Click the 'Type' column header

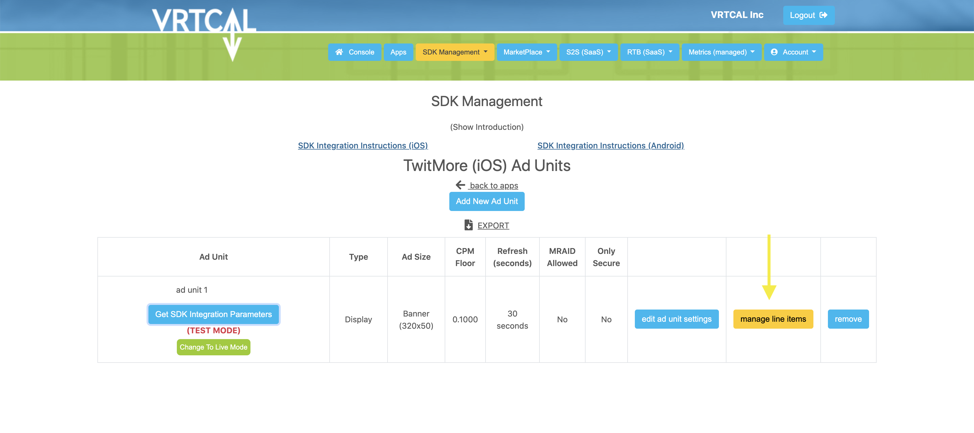coord(358,257)
